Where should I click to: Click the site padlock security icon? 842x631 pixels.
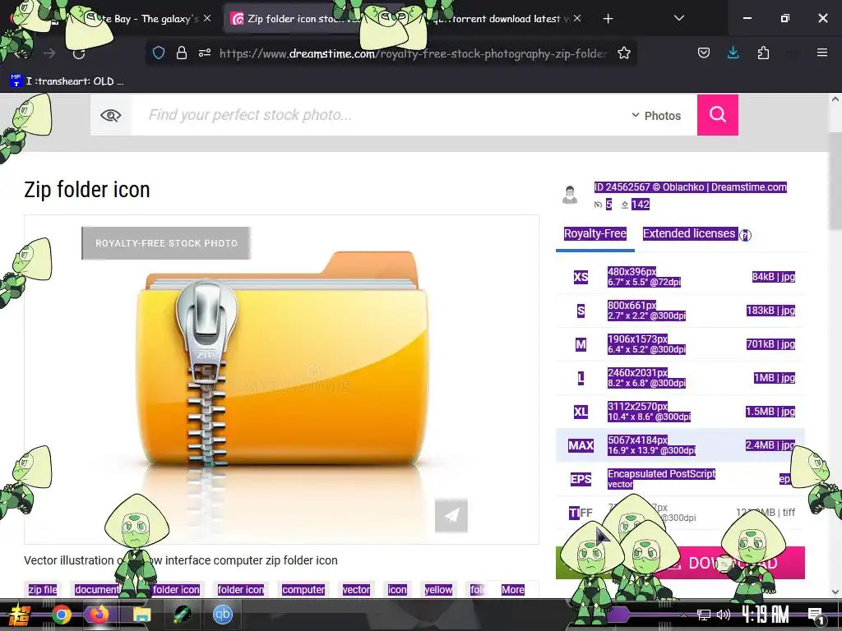tap(182, 53)
